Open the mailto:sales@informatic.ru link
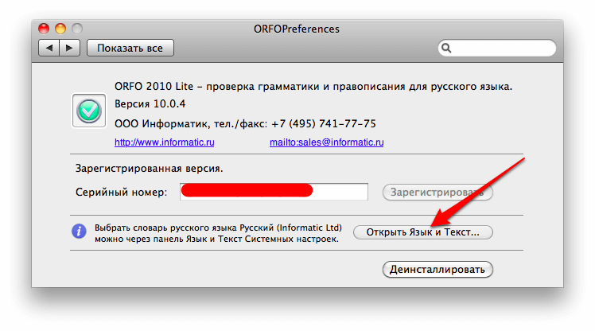This screenshot has height=331, width=595. (326, 142)
